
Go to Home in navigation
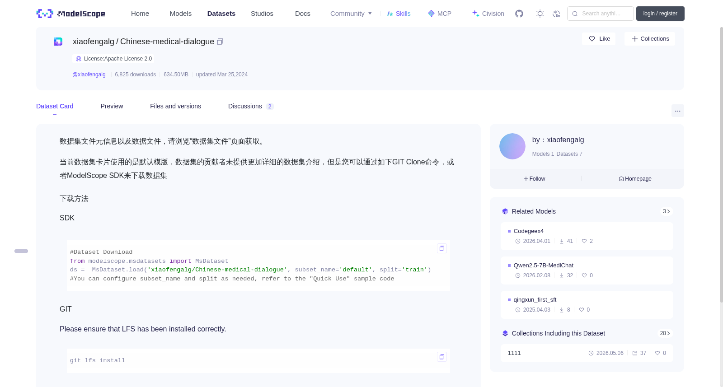pos(140,14)
